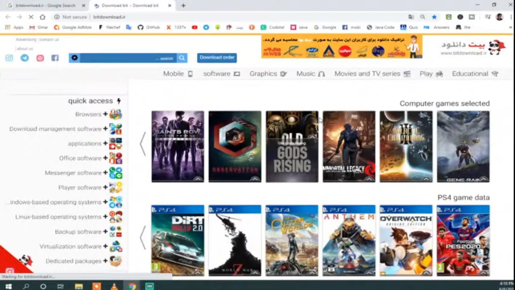Open Anthem PS4 cover
Screen dimensions: 515x290
click(x=349, y=240)
